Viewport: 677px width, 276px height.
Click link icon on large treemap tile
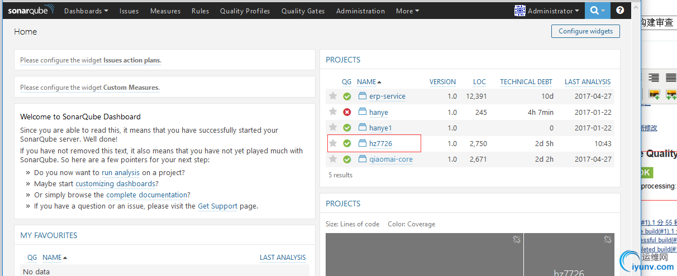517,240
